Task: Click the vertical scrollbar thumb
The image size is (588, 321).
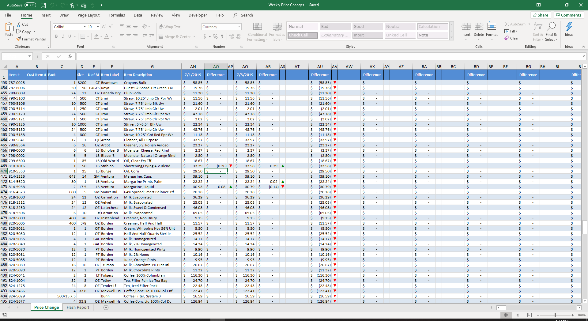Action: click(585, 227)
